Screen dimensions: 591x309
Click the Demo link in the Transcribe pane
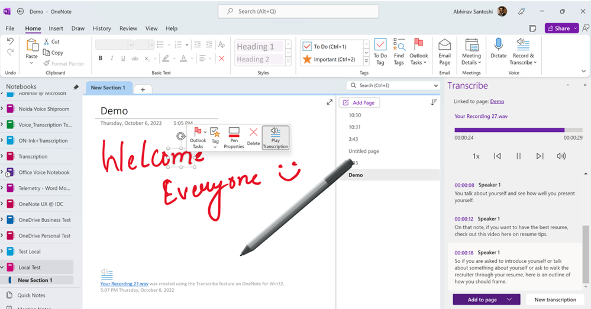497,101
